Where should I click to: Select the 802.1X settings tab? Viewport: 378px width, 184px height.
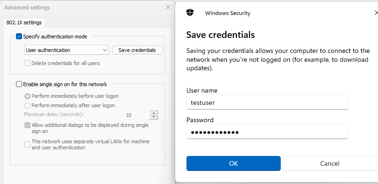coord(24,22)
